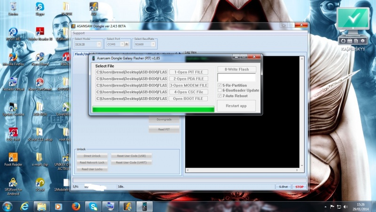Click the Read Network Lock button
Screen dimensions: 376x212
pyautogui.click(x=92, y=162)
